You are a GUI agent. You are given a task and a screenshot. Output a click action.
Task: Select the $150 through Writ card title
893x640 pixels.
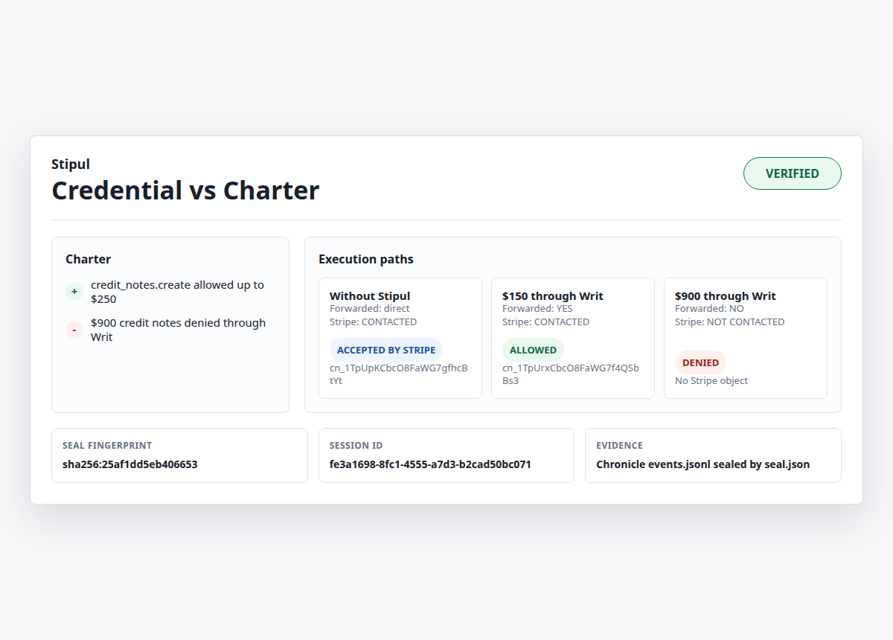point(553,296)
